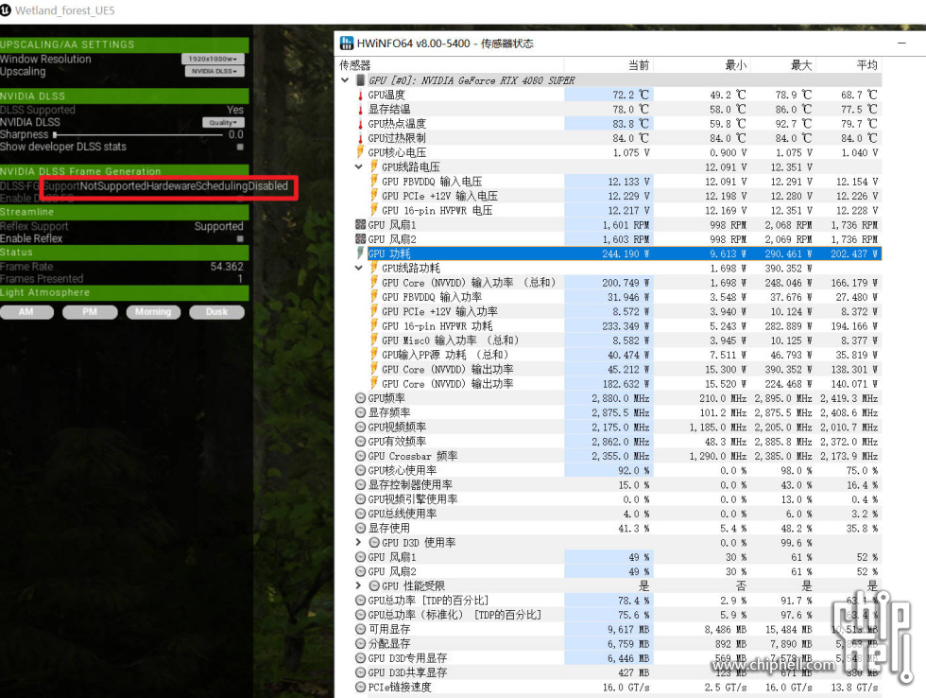This screenshot has height=698, width=926.
Task: Click lightning icon beside GPU FBVDDQ 输入功率
Action: pyautogui.click(x=374, y=297)
